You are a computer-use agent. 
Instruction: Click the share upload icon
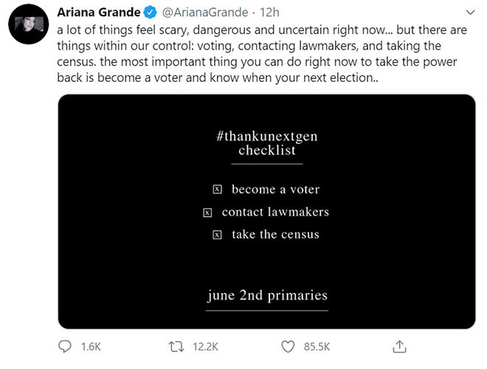pos(400,347)
